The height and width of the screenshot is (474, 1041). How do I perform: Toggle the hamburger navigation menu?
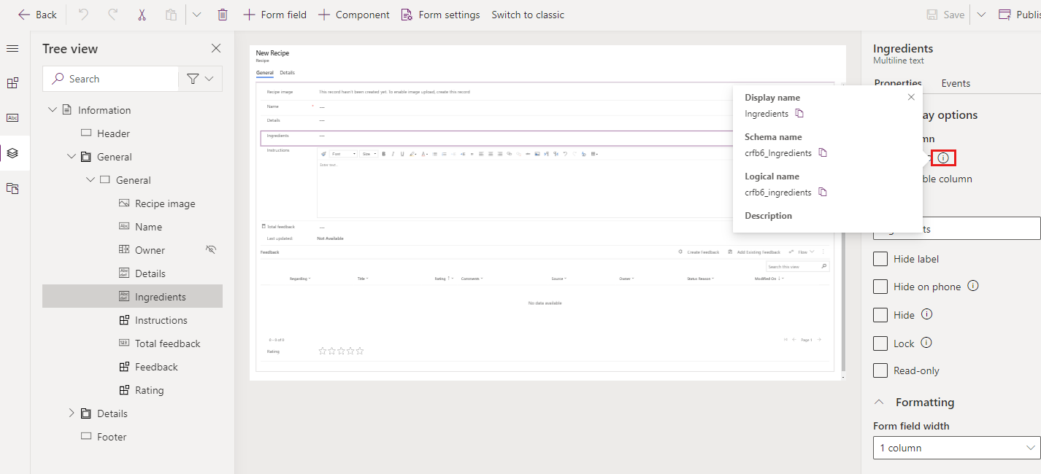[x=12, y=48]
